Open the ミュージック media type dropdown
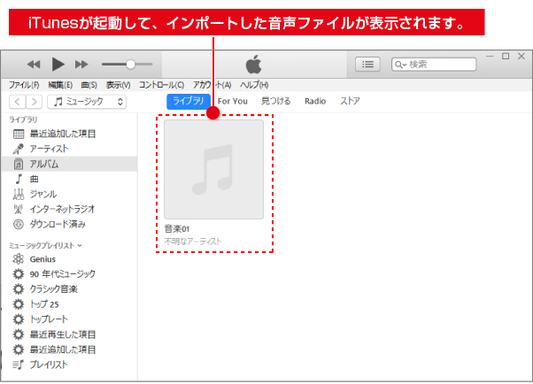Screen dimensions: 533x384 tap(87, 102)
